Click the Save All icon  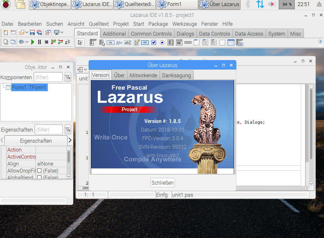coord(39,32)
